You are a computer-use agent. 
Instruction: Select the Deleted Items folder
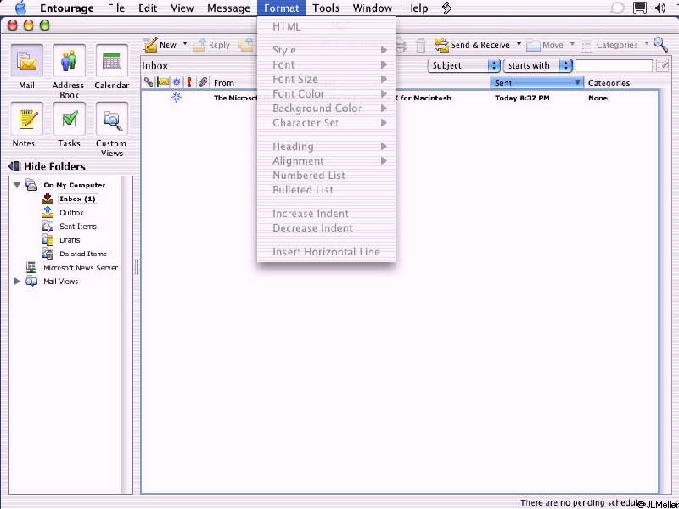click(x=83, y=254)
